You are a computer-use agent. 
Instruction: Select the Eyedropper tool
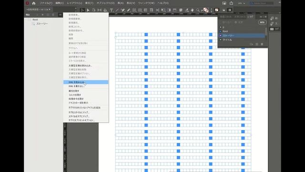186,10
